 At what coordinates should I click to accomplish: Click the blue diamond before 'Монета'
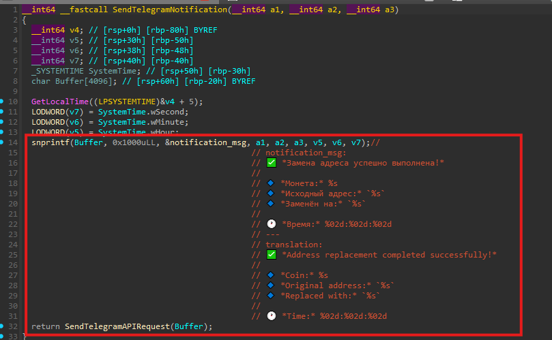click(271, 183)
